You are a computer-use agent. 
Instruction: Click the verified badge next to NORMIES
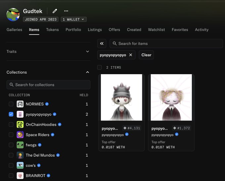point(47,104)
